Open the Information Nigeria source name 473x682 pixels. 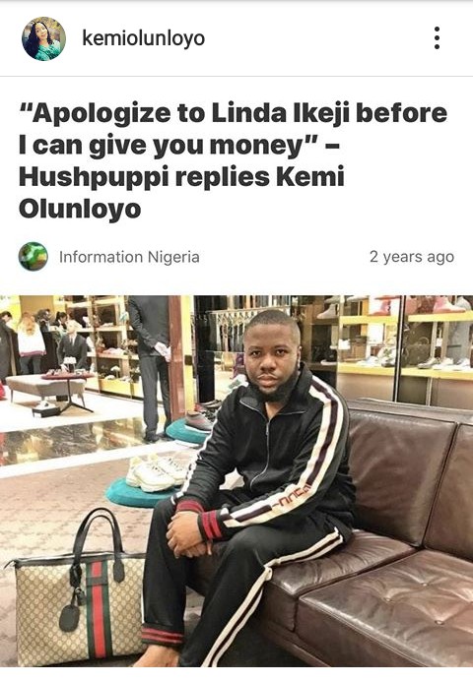click(129, 257)
